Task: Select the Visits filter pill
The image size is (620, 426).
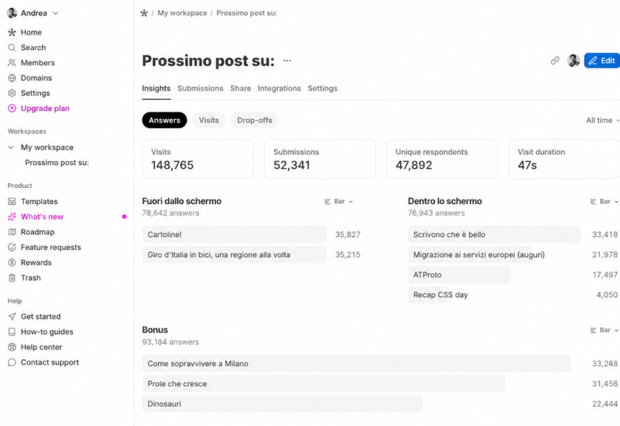Action: [x=209, y=120]
